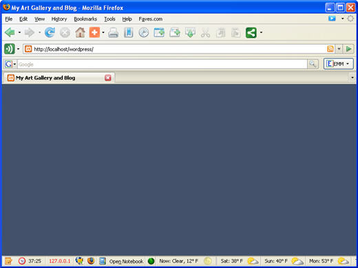358x268 pixels.
Task: Open the Forward button history dropdown arrow
Action: click(x=39, y=32)
